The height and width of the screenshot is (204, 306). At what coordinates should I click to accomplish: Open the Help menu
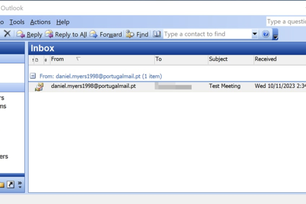(63, 22)
